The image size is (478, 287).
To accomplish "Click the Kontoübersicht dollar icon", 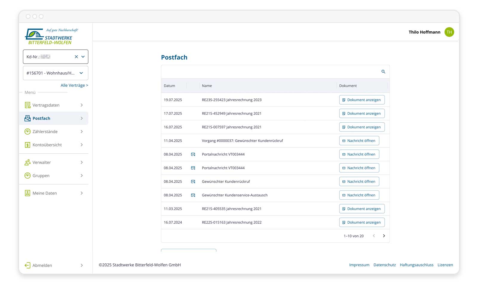I will 27,145.
